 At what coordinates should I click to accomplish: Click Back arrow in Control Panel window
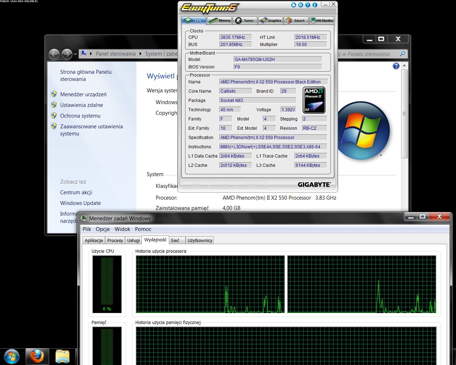(54, 54)
